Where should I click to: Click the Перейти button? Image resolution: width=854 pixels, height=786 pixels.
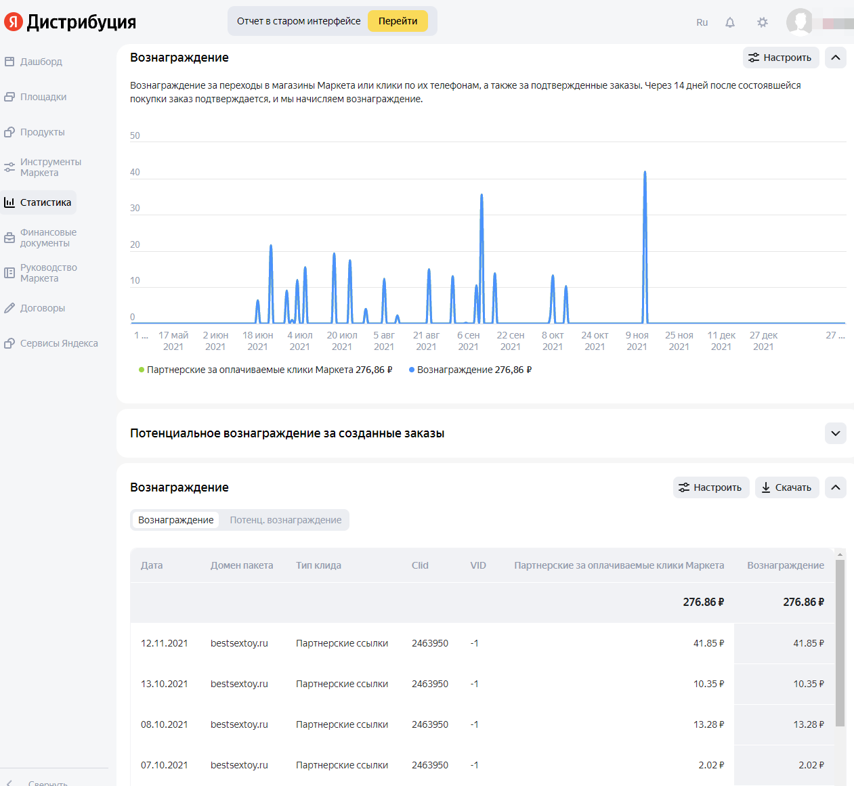[398, 21]
